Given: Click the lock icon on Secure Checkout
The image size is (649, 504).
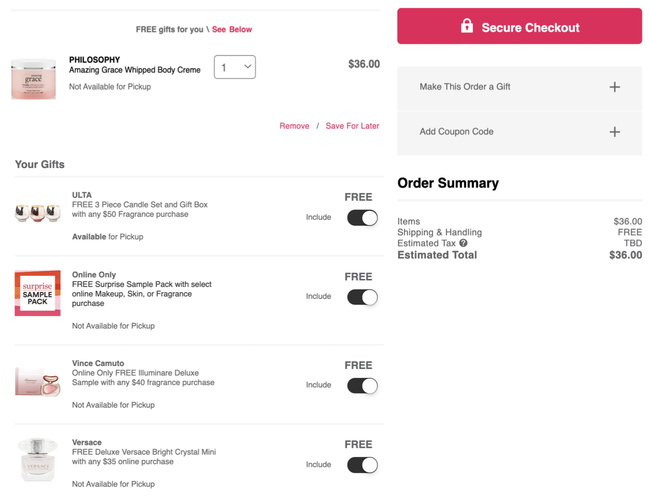Looking at the screenshot, I should click(x=467, y=26).
